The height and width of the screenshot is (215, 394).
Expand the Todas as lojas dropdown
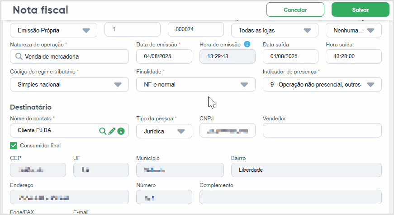(275, 30)
